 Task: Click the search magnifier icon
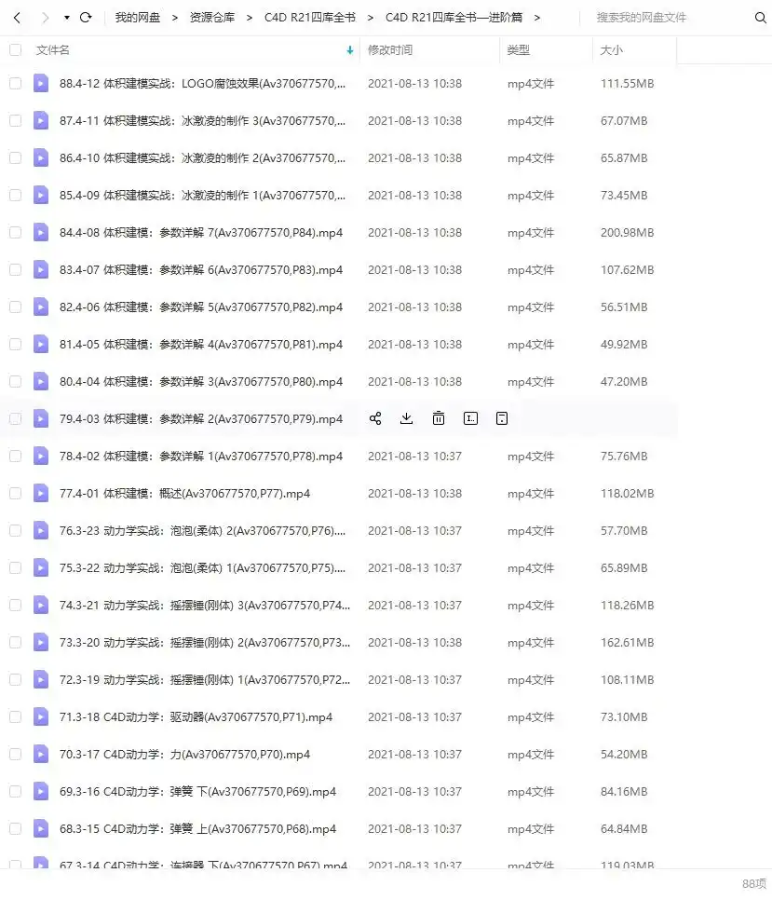(x=761, y=17)
